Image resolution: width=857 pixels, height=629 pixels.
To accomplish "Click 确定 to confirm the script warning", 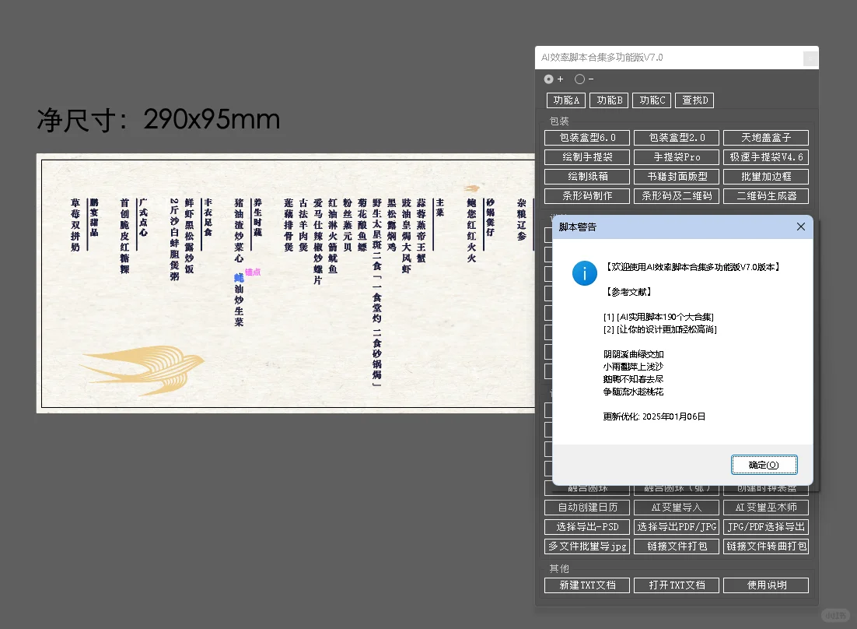I will coord(764,464).
